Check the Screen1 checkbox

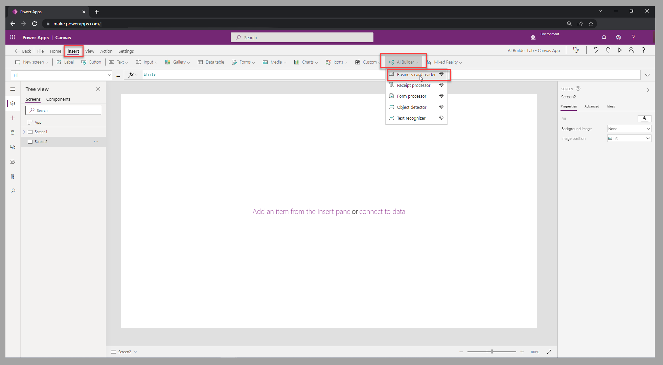click(30, 132)
